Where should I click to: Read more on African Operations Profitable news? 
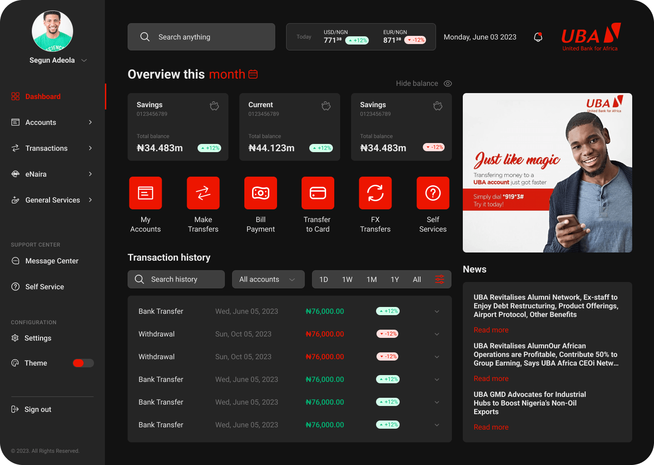click(x=491, y=379)
